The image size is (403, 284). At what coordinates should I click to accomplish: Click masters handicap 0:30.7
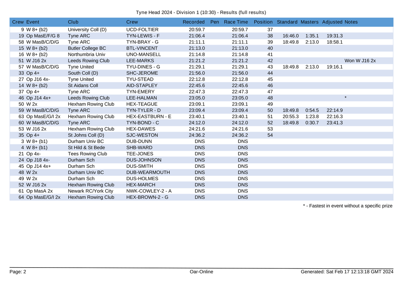(312, 123)
